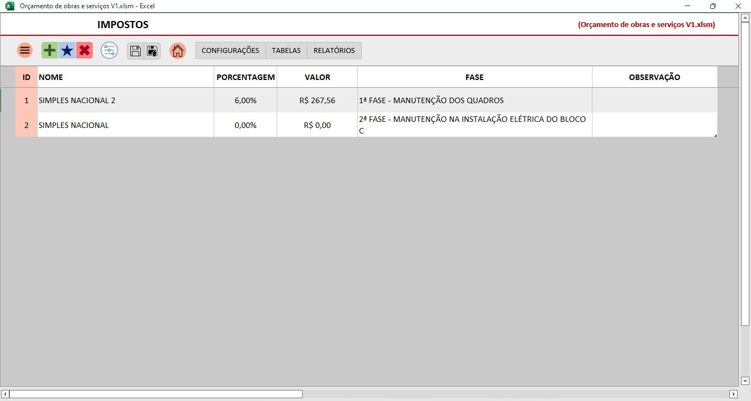751x401 pixels.
Task: Click the horizontal scrollbar right arrow
Action: pyautogui.click(x=734, y=394)
